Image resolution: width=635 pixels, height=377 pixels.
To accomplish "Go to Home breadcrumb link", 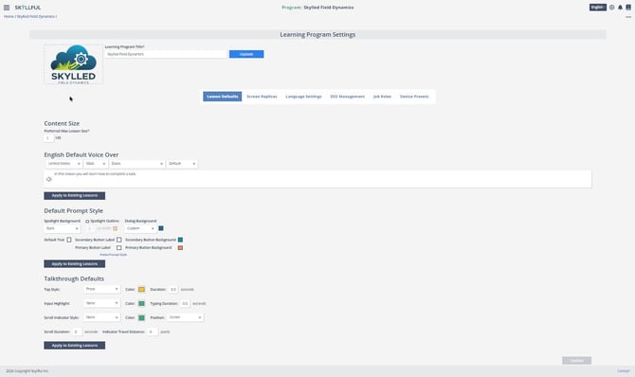I will tap(9, 17).
